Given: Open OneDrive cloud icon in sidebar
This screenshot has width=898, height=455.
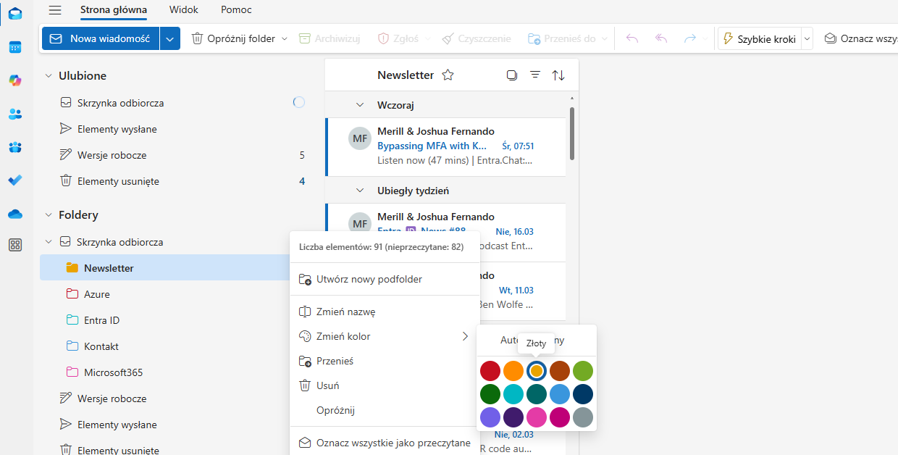Looking at the screenshot, I should click(15, 214).
